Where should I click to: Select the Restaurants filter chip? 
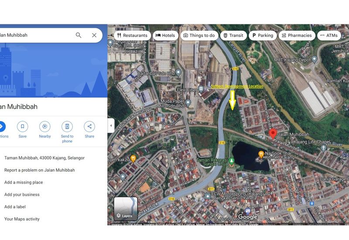click(x=132, y=36)
